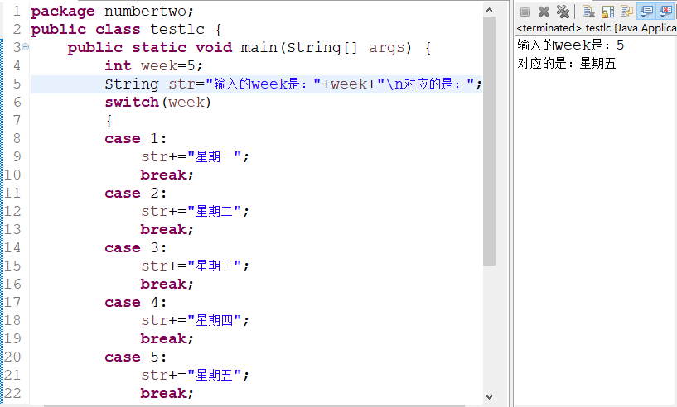Click 'case 3:' label in code
The width and height of the screenshot is (677, 407).
pyautogui.click(x=135, y=248)
